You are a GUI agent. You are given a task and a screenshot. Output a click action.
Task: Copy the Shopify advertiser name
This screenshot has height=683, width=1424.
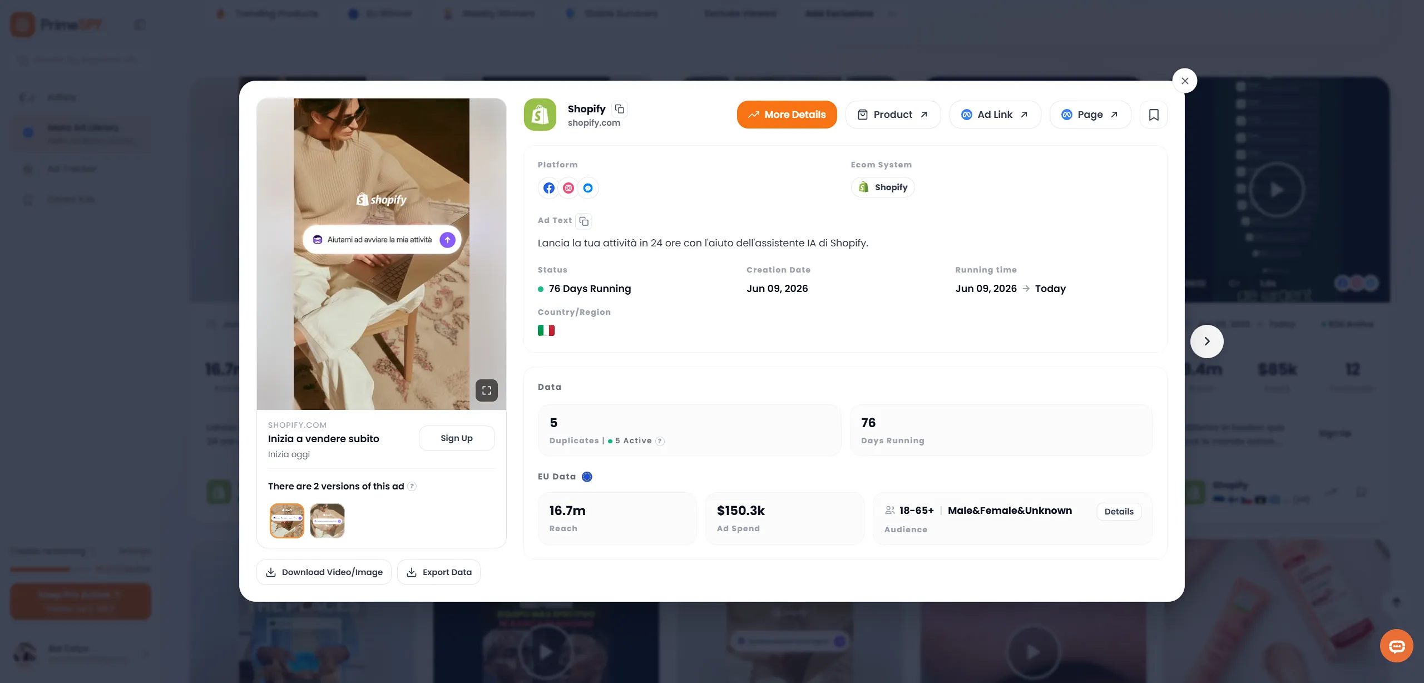pyautogui.click(x=619, y=109)
